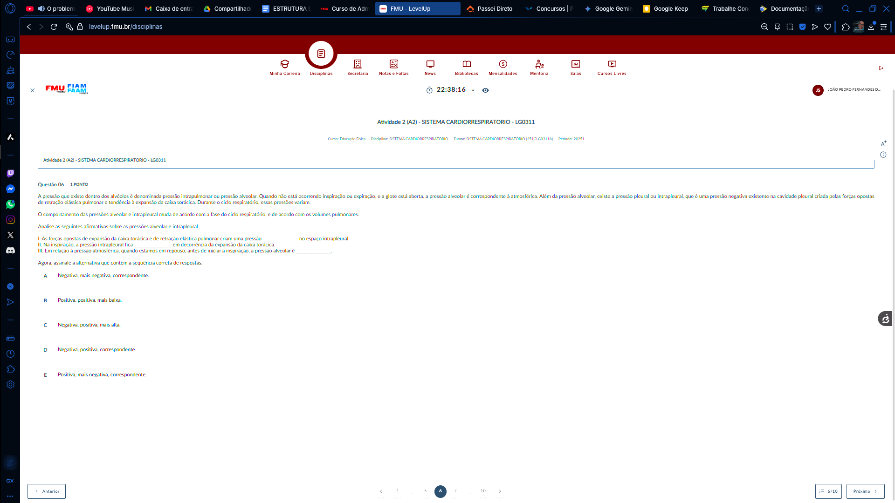The image size is (895, 503).
Task: Toggle timer visibility eye icon
Action: tap(485, 90)
